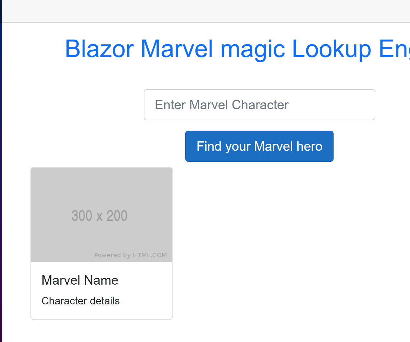Click the word "magic" in the heading
Screen dimensions: 410x342
(253, 49)
